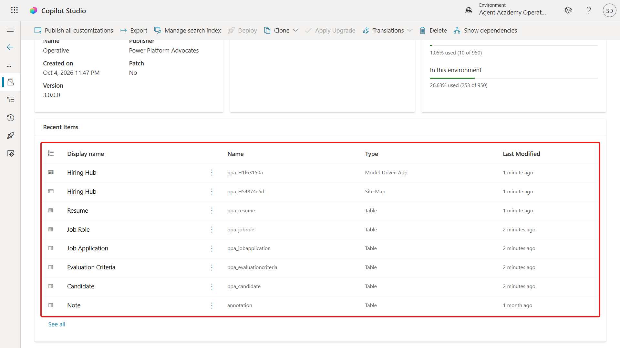Open more options for Hiring Hub Model-Driven App

[212, 173]
